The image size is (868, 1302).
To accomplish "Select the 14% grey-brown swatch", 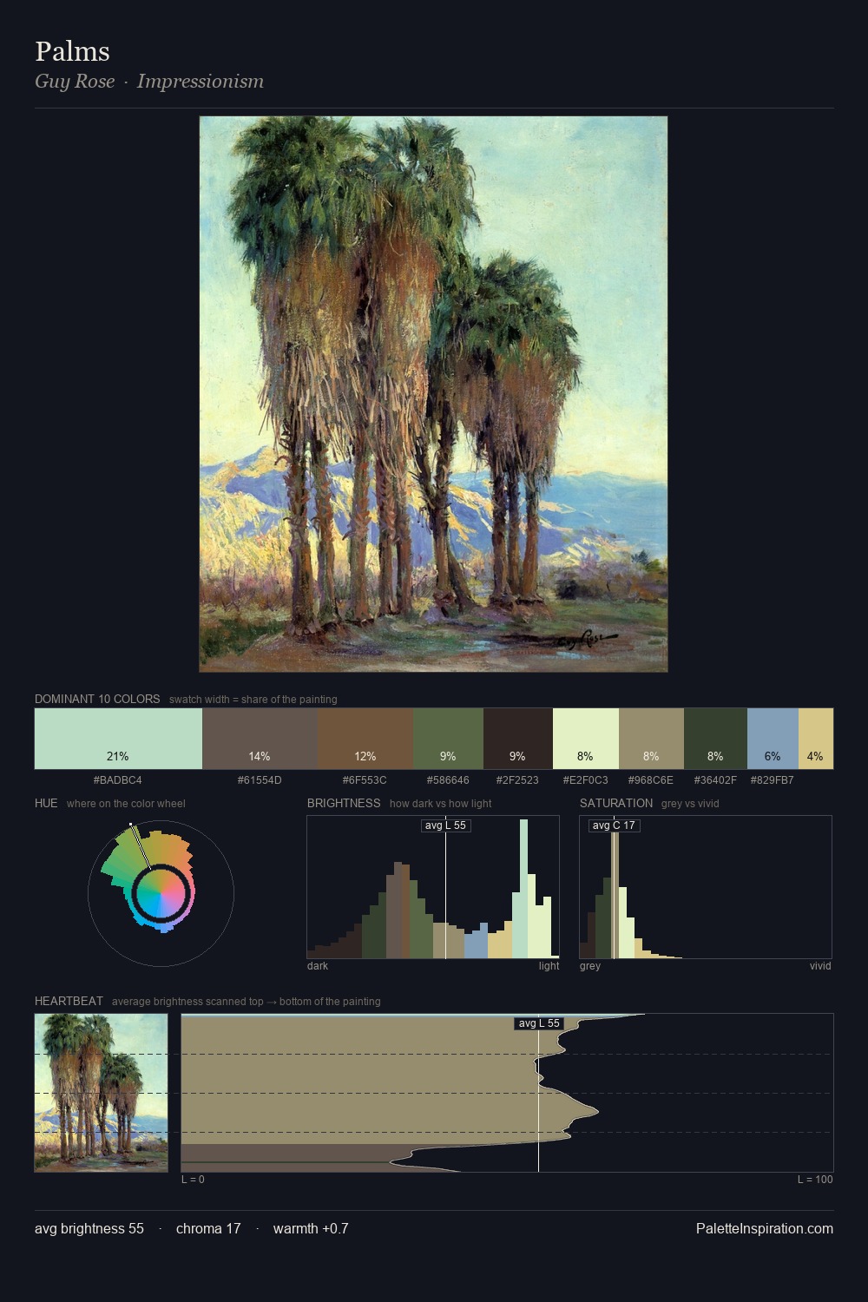I will (x=260, y=739).
